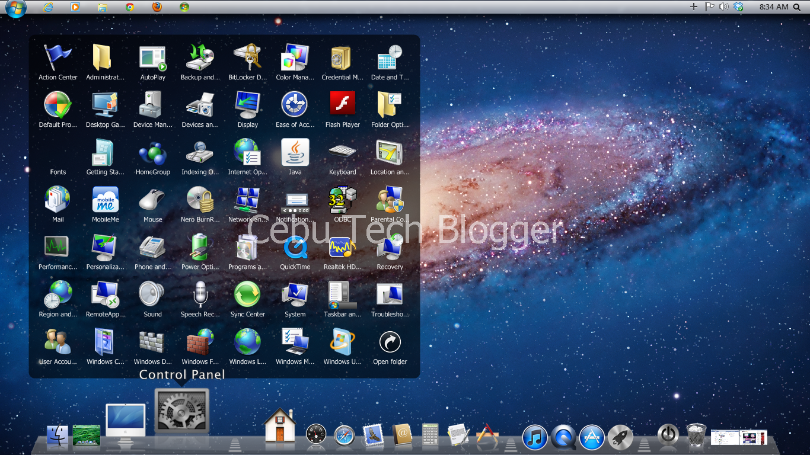The height and width of the screenshot is (455, 810).
Task: Open Ease of Access Center icon
Action: (295, 105)
